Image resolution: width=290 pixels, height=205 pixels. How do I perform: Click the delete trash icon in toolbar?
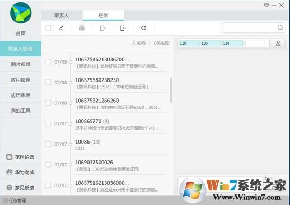click(x=82, y=28)
